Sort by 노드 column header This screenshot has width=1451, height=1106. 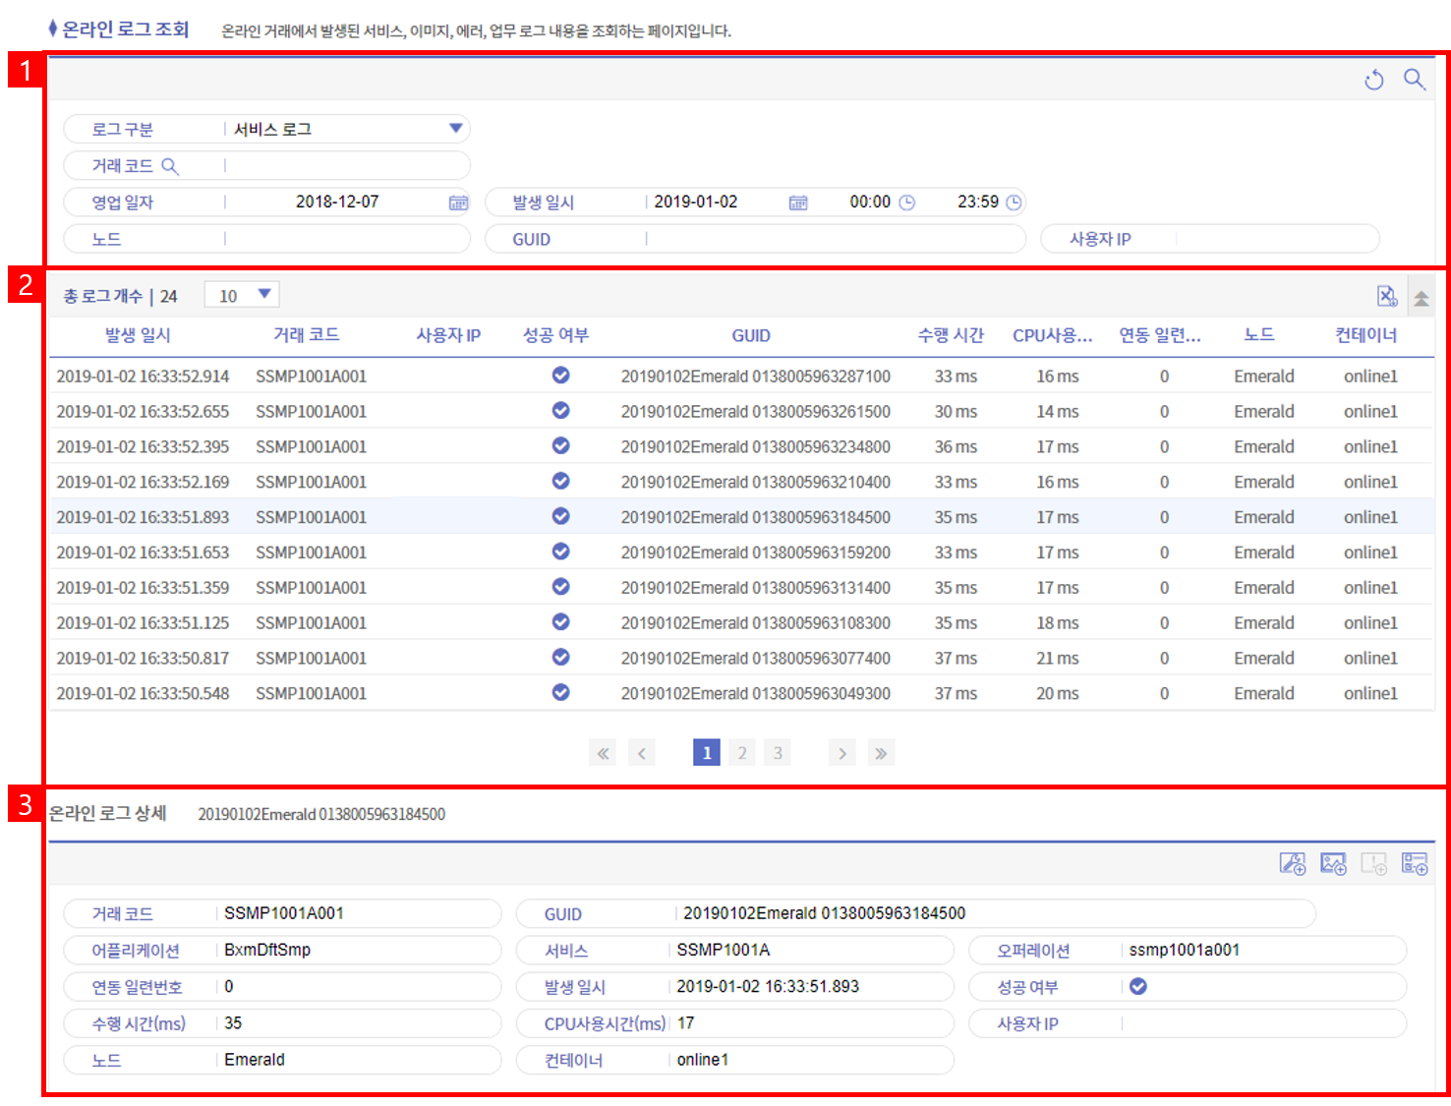(x=1259, y=335)
